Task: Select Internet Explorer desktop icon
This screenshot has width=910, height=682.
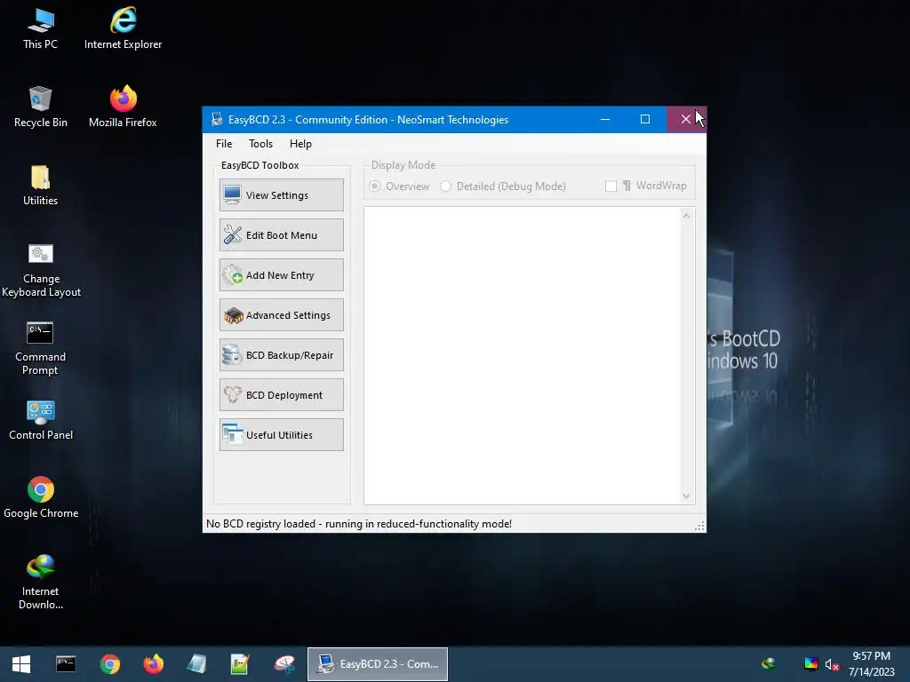Action: click(x=123, y=29)
